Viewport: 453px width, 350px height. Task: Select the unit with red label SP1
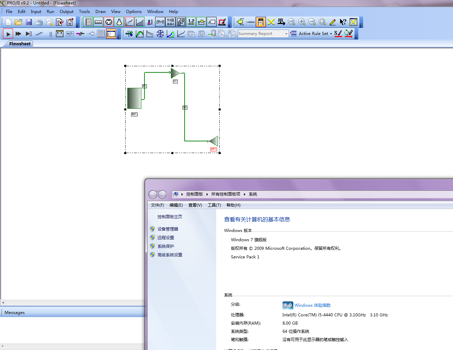click(214, 141)
